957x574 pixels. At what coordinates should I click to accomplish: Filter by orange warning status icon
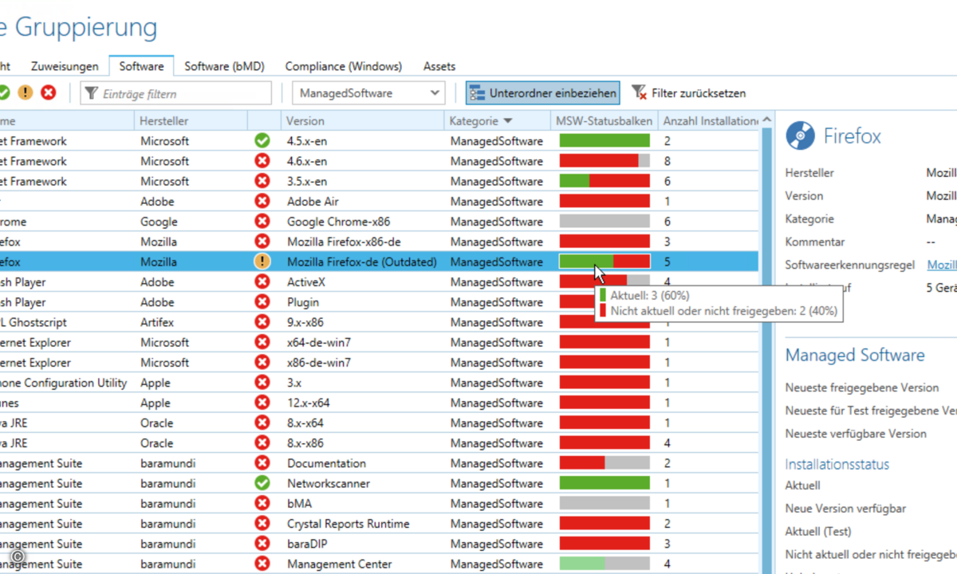[x=26, y=93]
